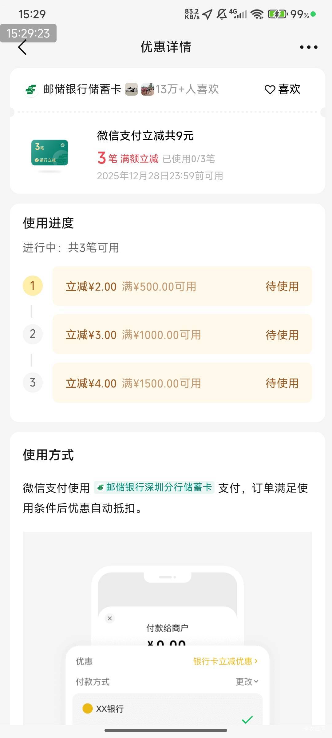Close the payment demo with X icon
The image size is (332, 738).
pos(110,618)
